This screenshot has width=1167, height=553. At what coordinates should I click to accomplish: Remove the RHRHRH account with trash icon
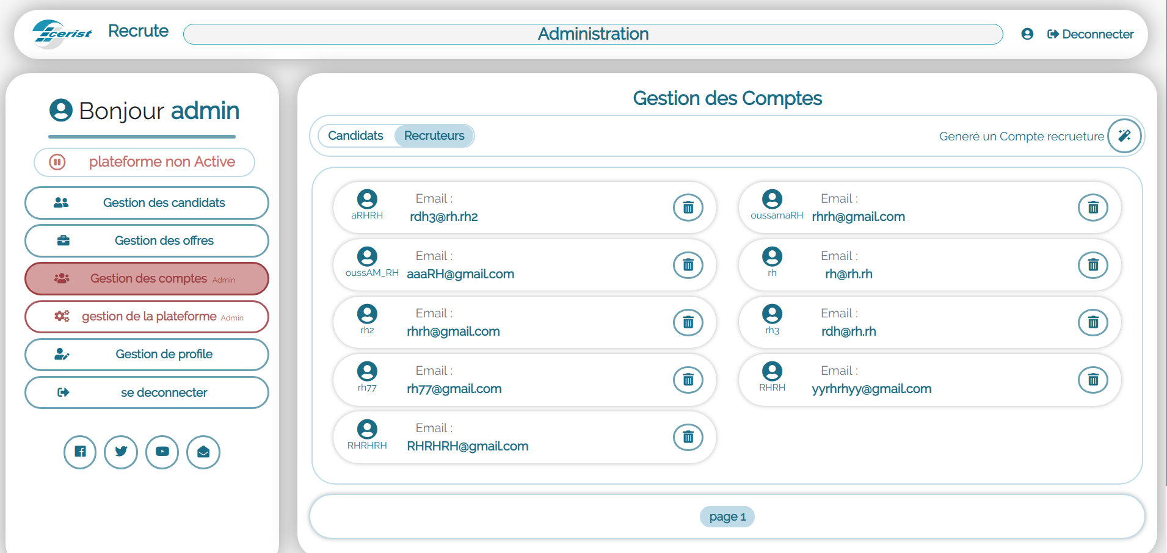tap(688, 437)
